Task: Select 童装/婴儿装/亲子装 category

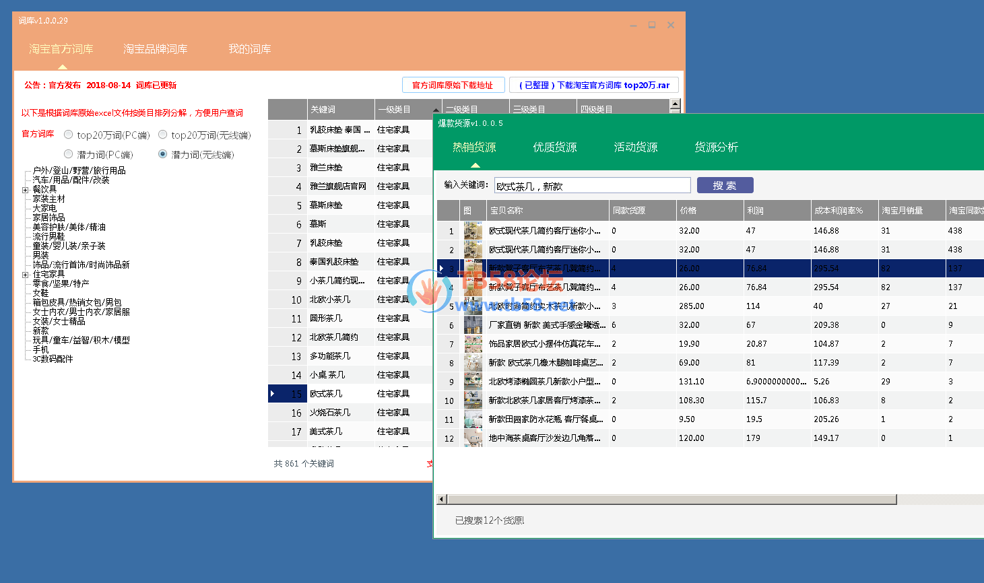Action: point(69,246)
